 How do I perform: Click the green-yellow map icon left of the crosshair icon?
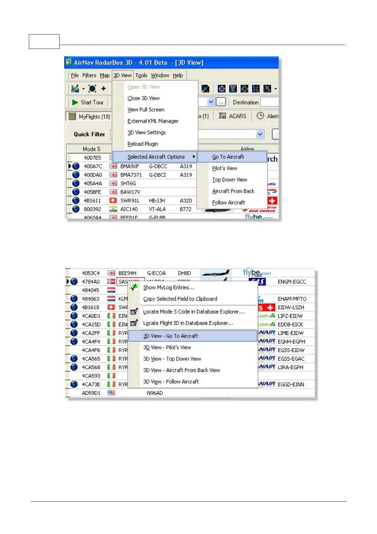[205, 89]
